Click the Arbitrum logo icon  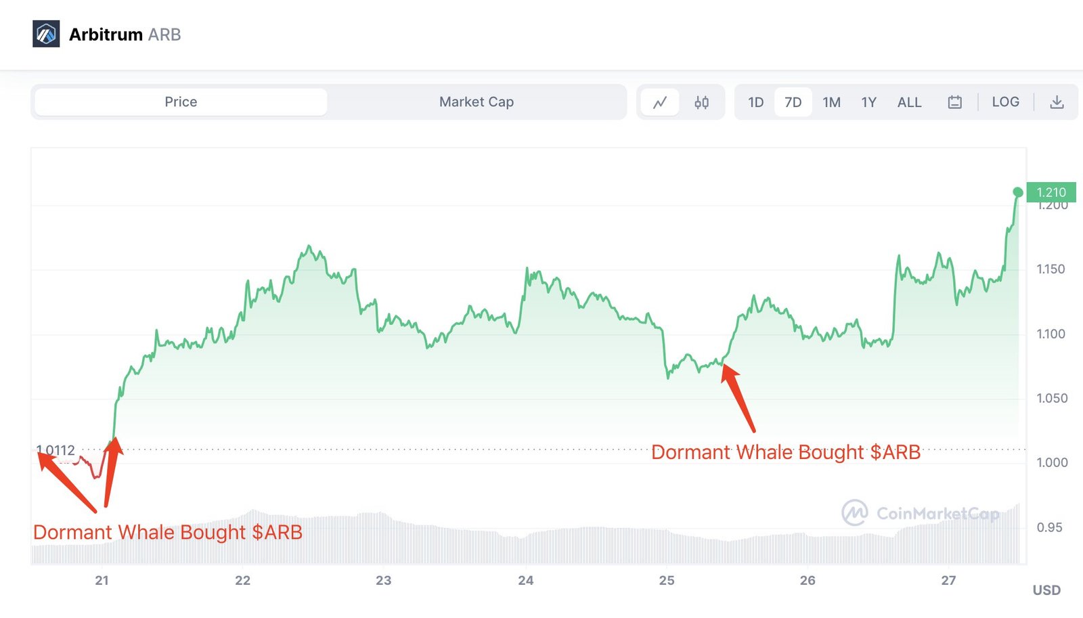pos(46,34)
